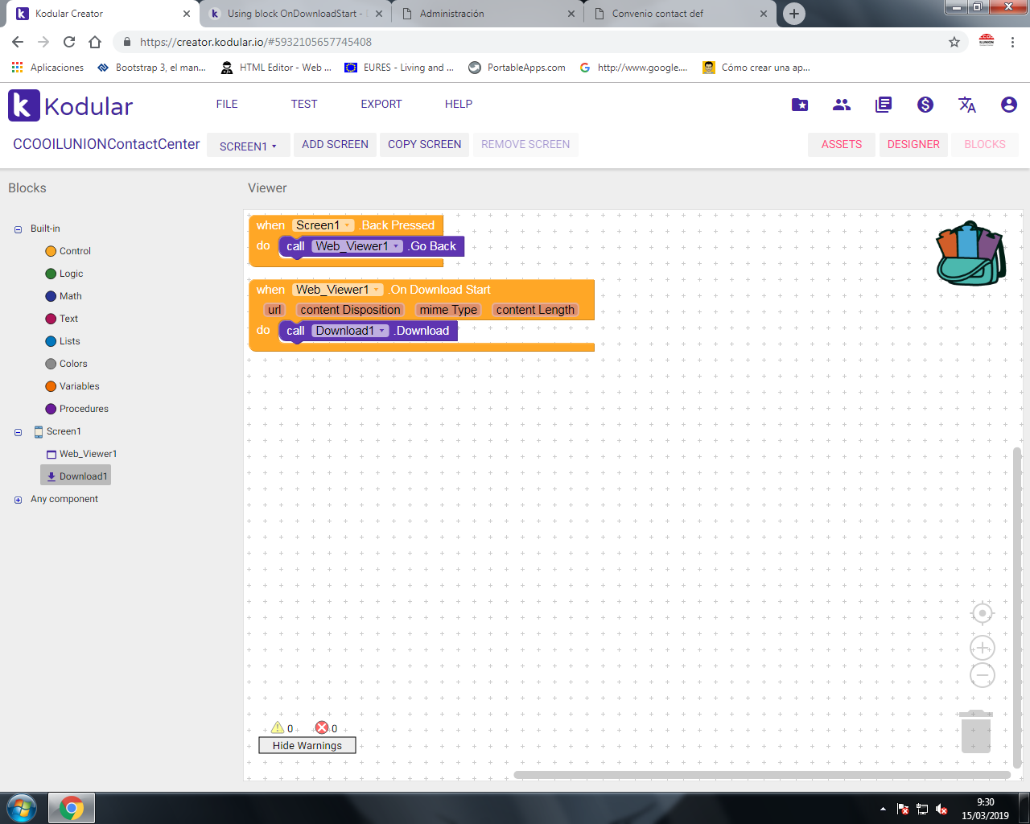Select the Colors block category
This screenshot has height=824, width=1030.
[72, 364]
